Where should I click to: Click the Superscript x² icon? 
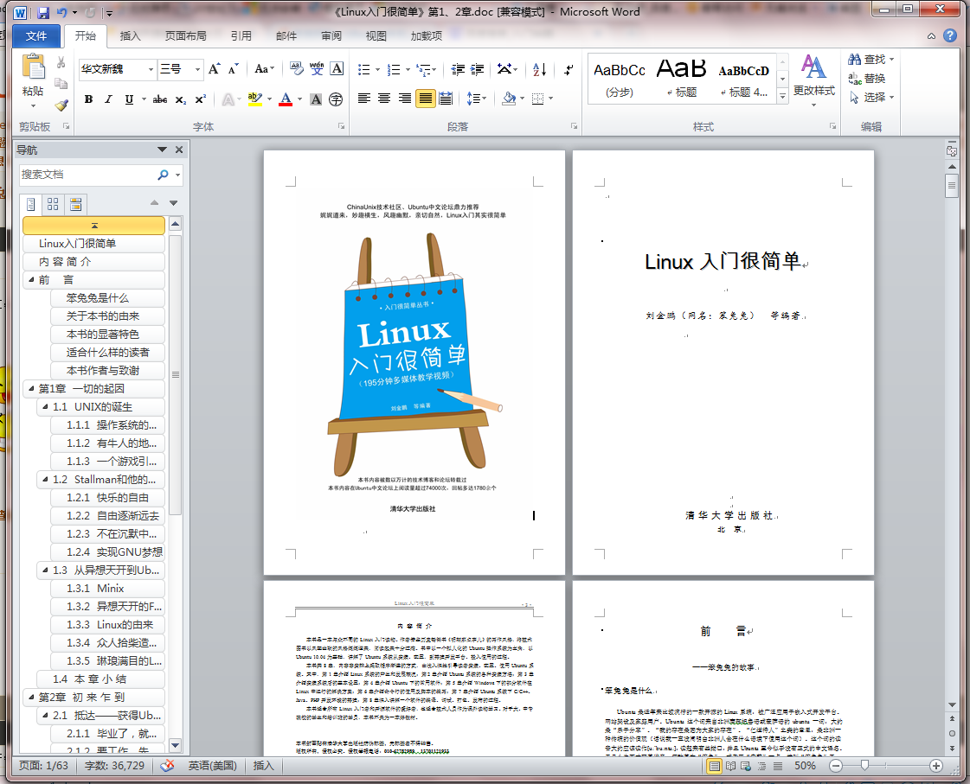pos(201,99)
